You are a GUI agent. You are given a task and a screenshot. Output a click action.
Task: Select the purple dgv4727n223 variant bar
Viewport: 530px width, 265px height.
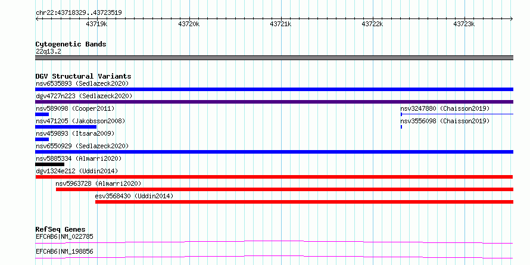274,102
